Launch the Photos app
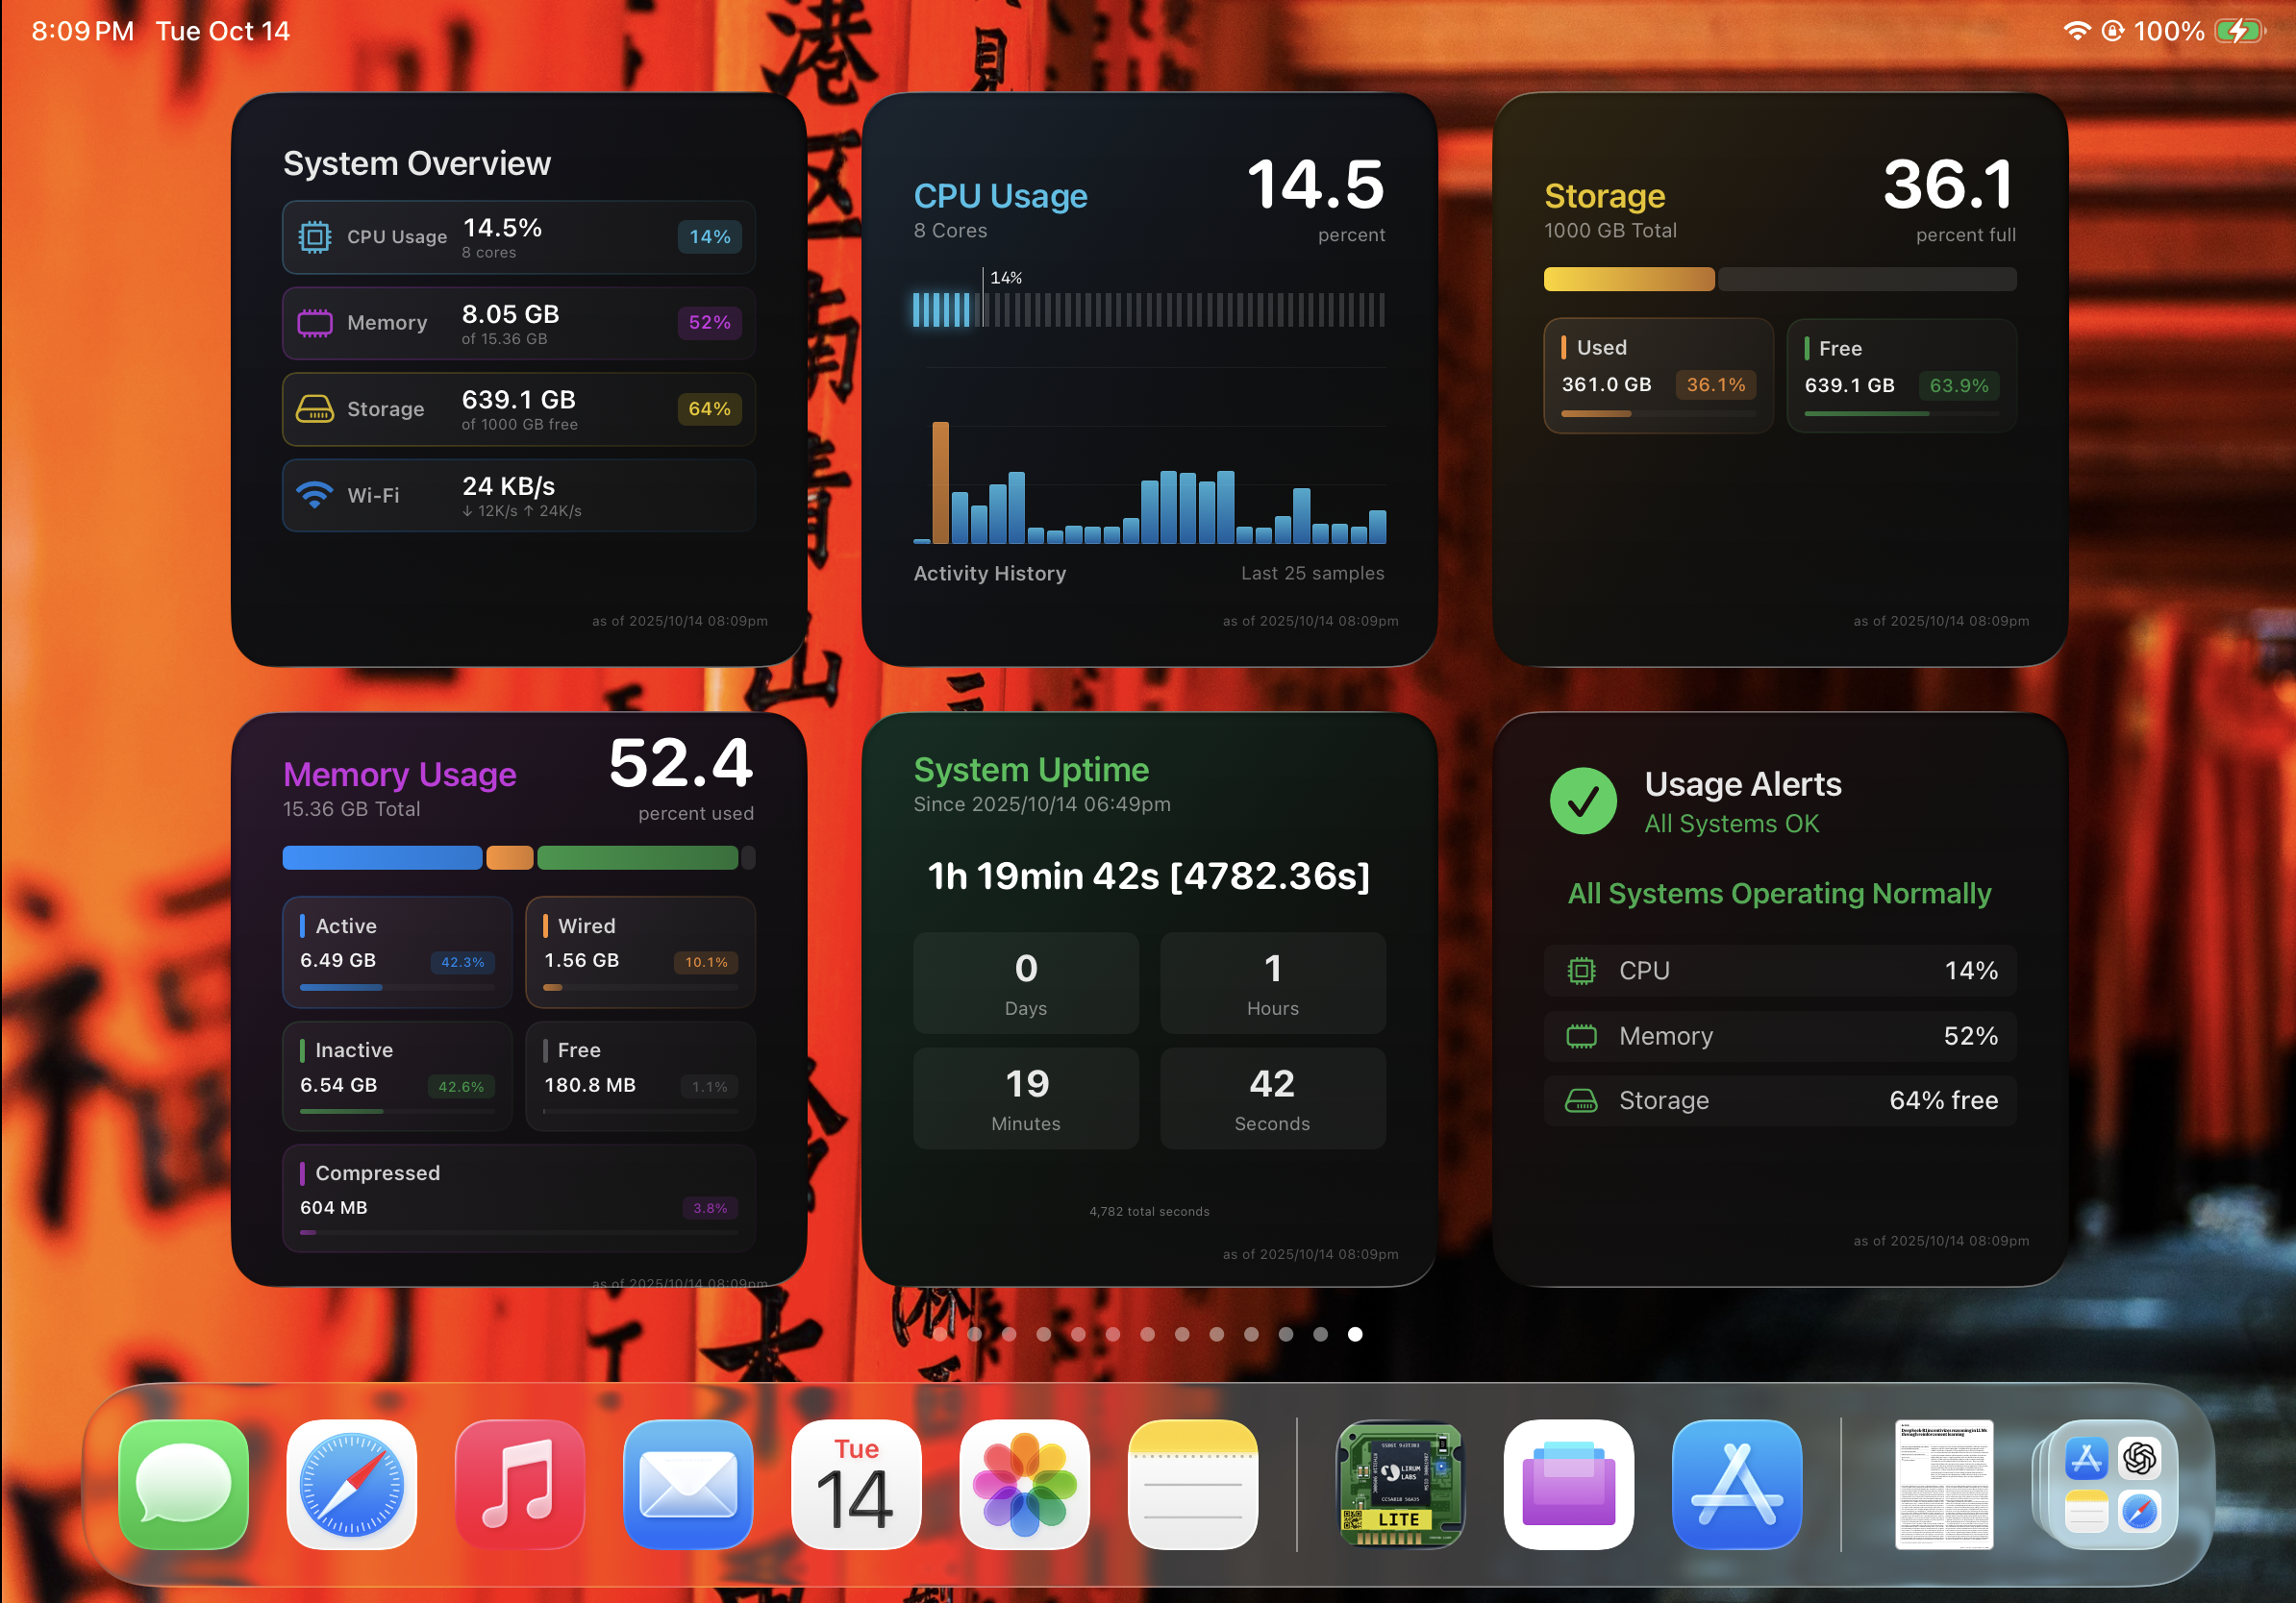 pyautogui.click(x=1024, y=1486)
